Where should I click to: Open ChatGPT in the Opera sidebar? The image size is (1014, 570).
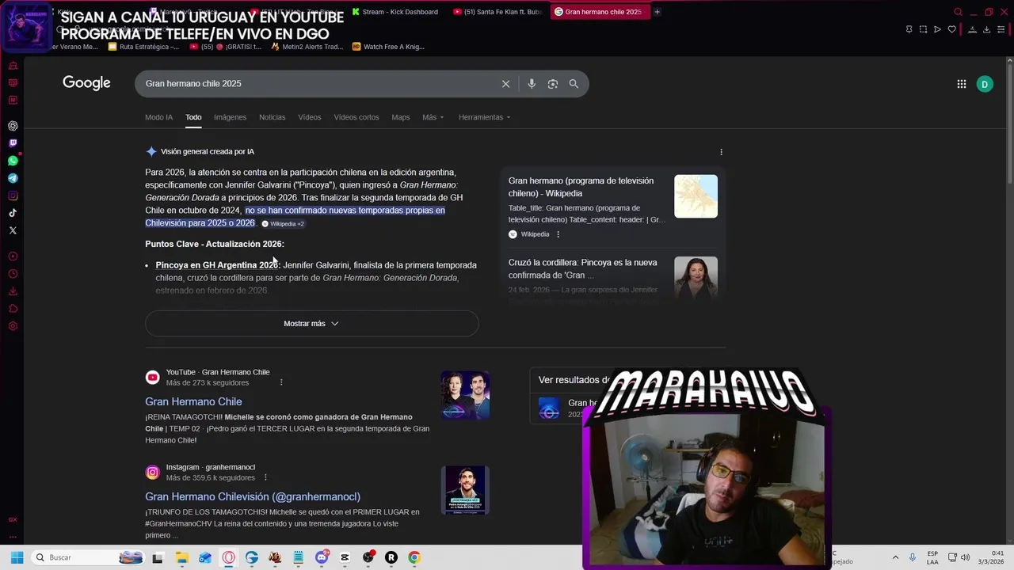(x=13, y=126)
